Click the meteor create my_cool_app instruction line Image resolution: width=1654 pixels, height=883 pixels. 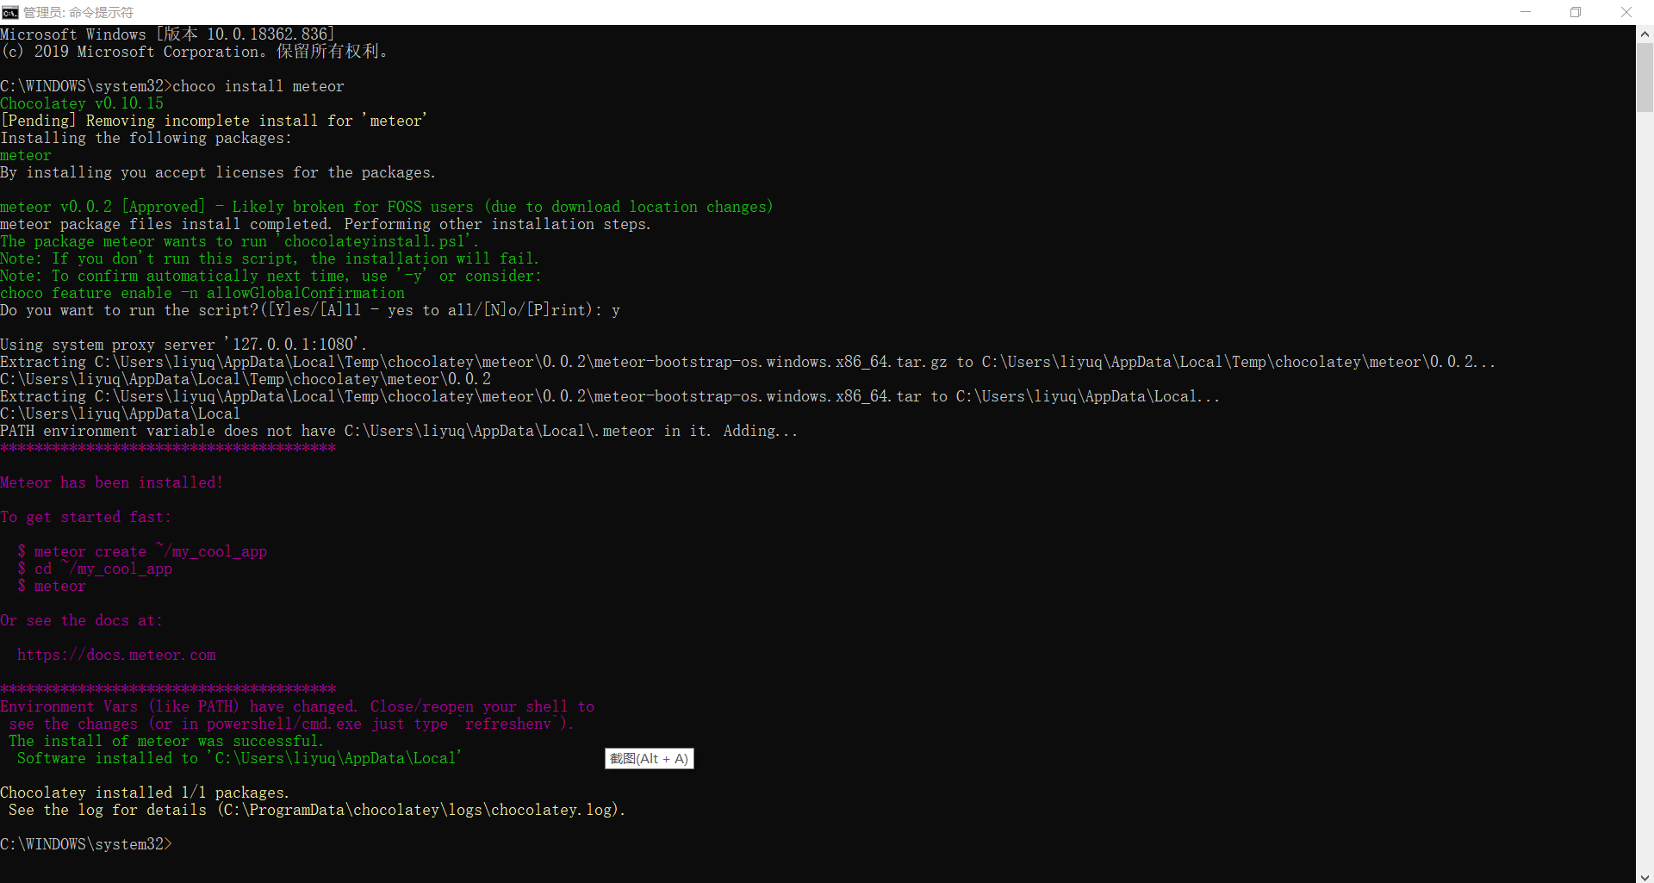tap(143, 551)
